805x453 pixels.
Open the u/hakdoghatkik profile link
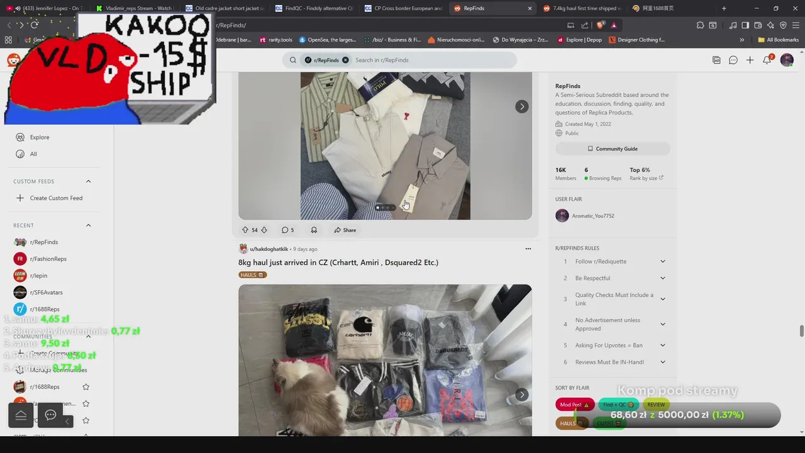(x=269, y=249)
